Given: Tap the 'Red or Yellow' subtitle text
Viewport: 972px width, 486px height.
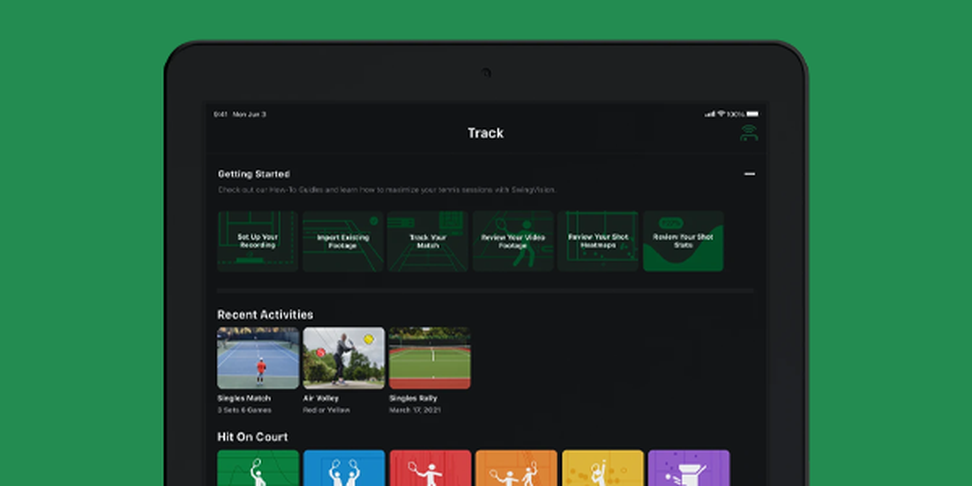Looking at the screenshot, I should 326,410.
